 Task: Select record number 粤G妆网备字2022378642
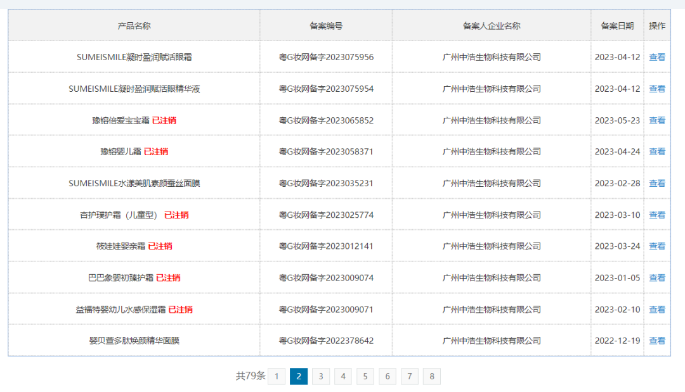(x=327, y=341)
